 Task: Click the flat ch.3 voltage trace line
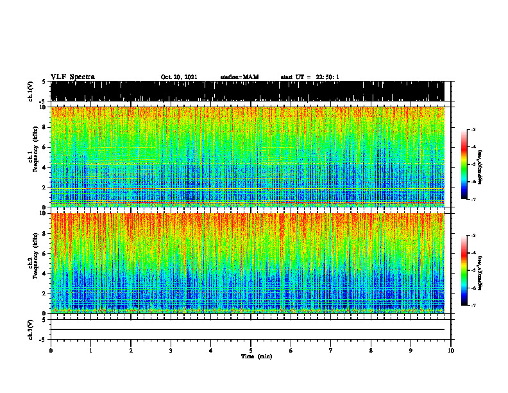pos(248,329)
